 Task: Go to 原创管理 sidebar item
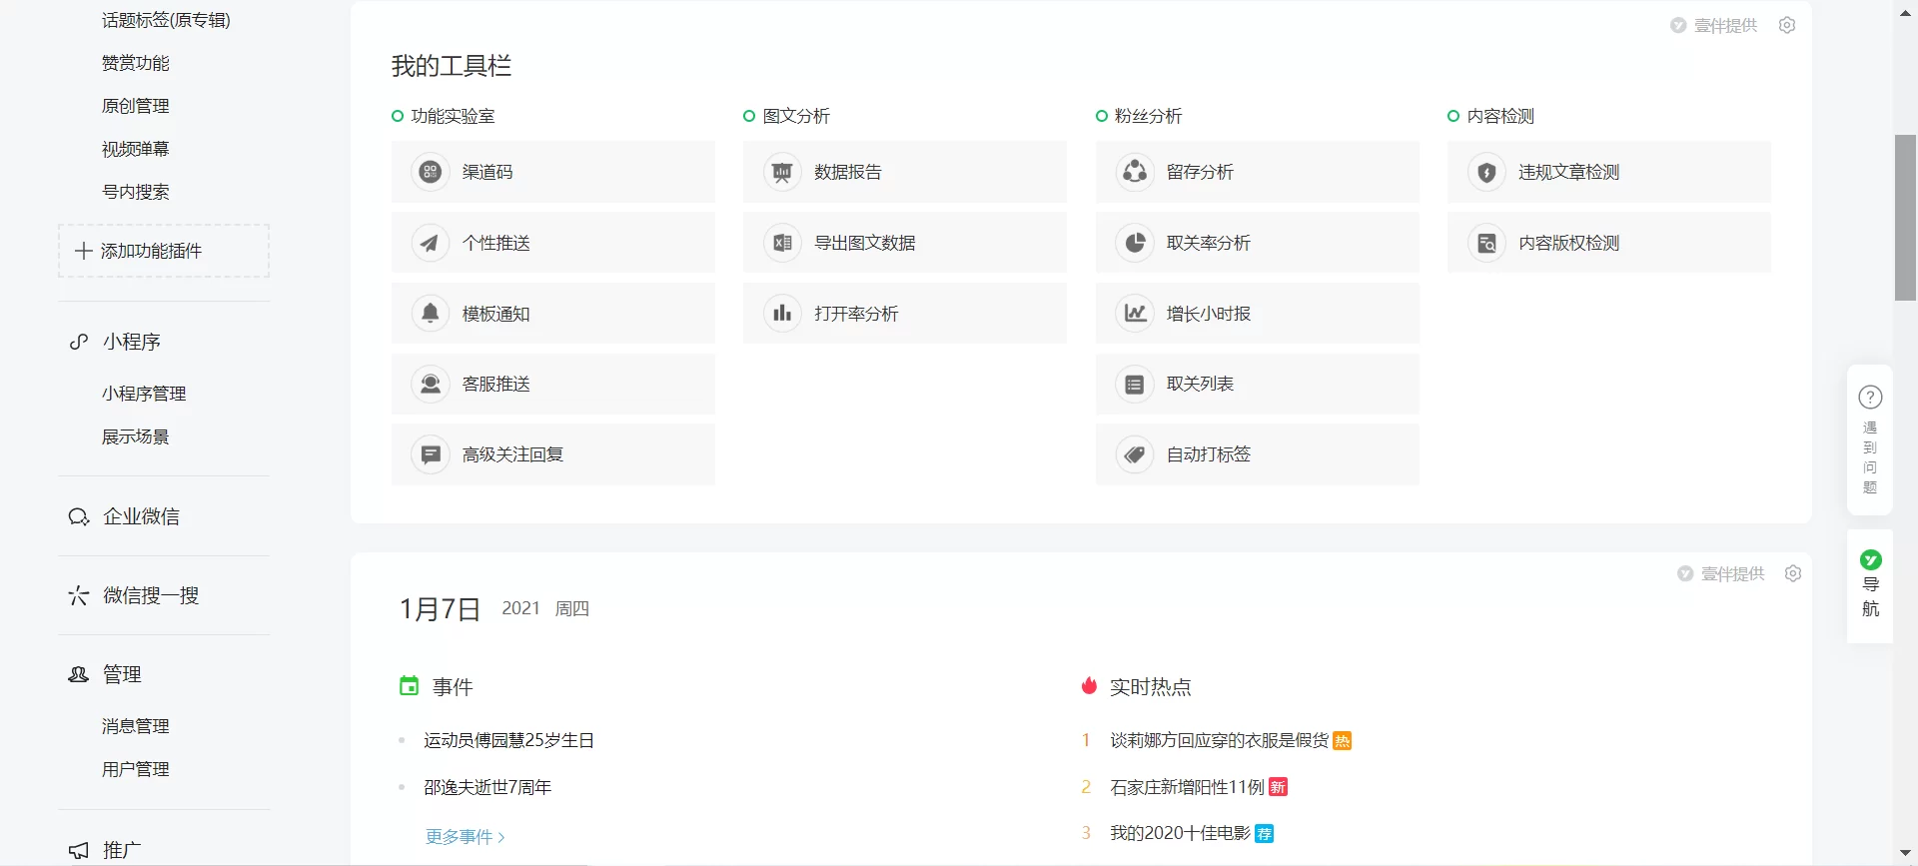pos(136,106)
